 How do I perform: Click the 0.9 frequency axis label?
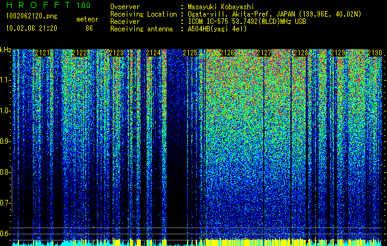click(x=5, y=141)
